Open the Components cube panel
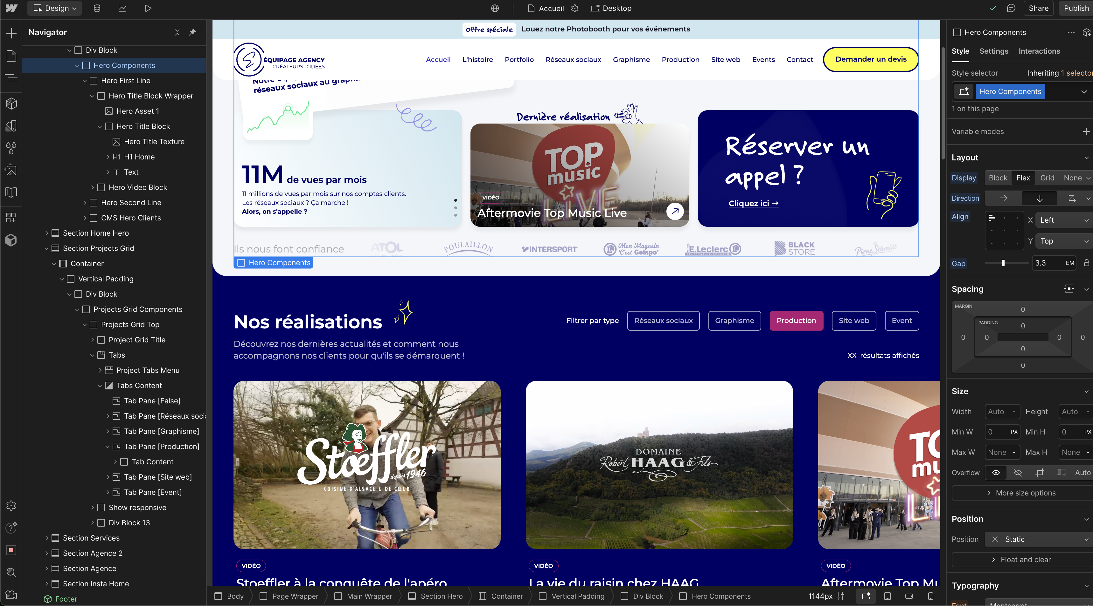 click(x=11, y=103)
